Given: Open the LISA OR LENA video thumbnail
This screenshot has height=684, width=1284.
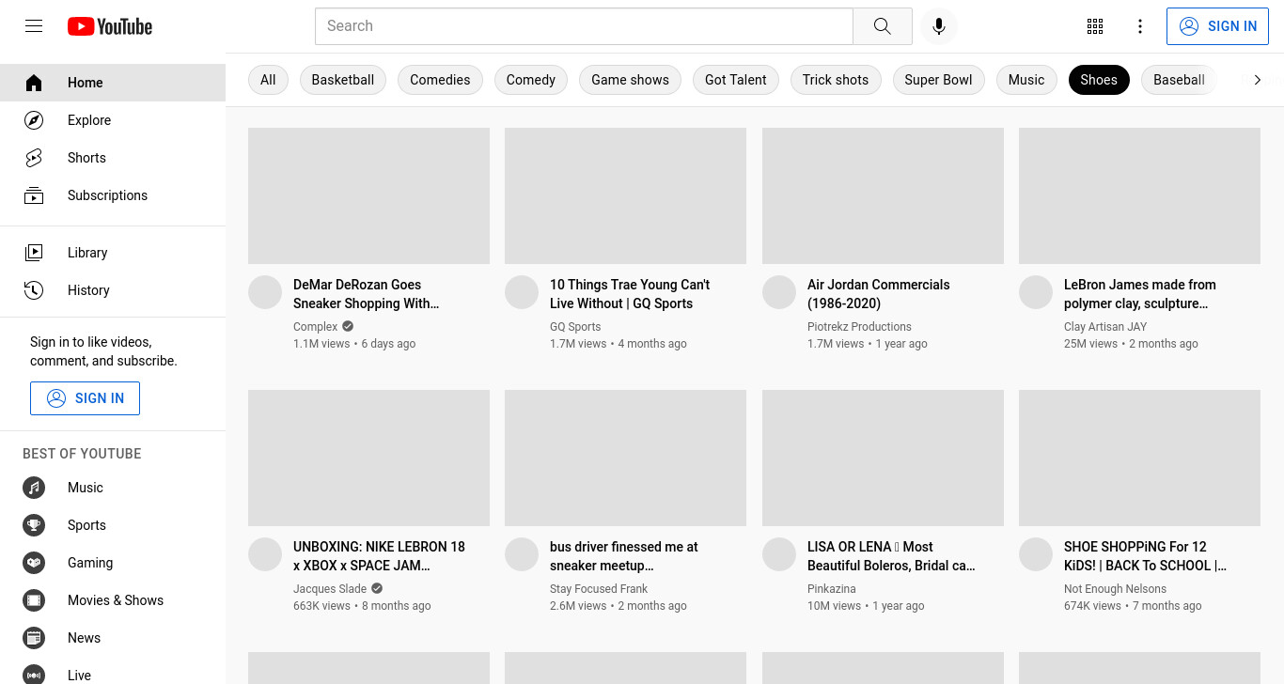Looking at the screenshot, I should coord(883,458).
